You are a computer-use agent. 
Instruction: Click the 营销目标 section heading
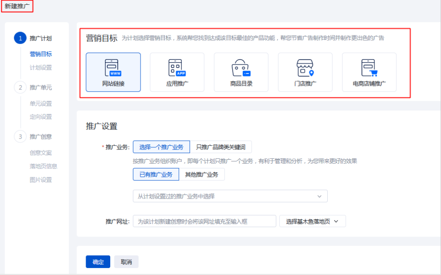coord(101,38)
